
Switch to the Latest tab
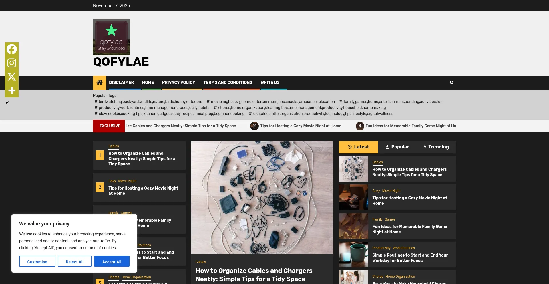point(358,147)
